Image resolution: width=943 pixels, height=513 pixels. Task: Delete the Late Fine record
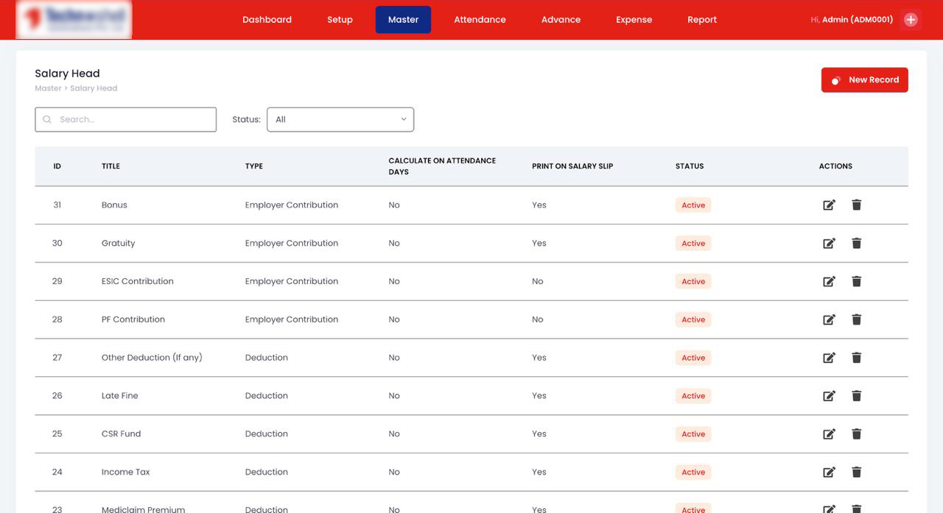(x=856, y=396)
